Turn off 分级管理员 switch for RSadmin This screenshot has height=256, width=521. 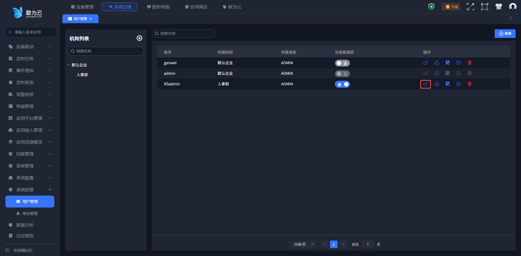click(342, 84)
